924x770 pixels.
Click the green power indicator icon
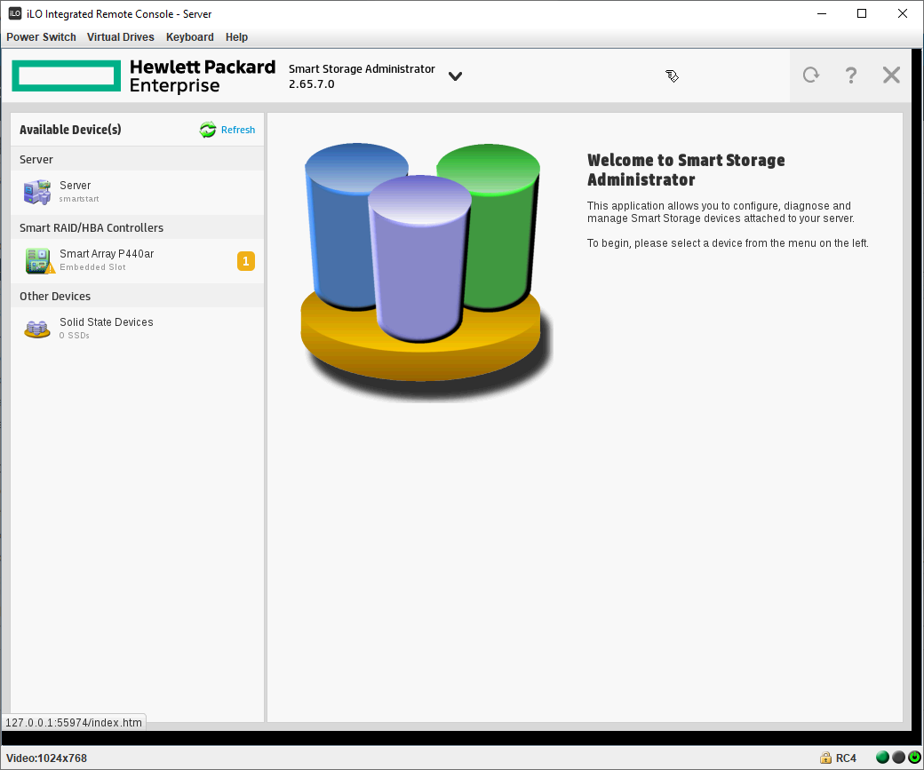pos(914,758)
